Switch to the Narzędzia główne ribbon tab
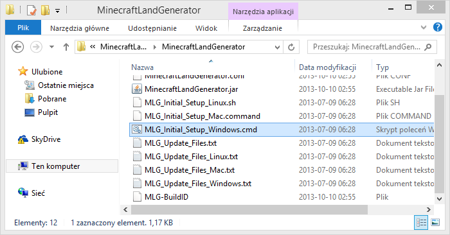Image resolution: width=450 pixels, height=235 pixels. pos(80,28)
